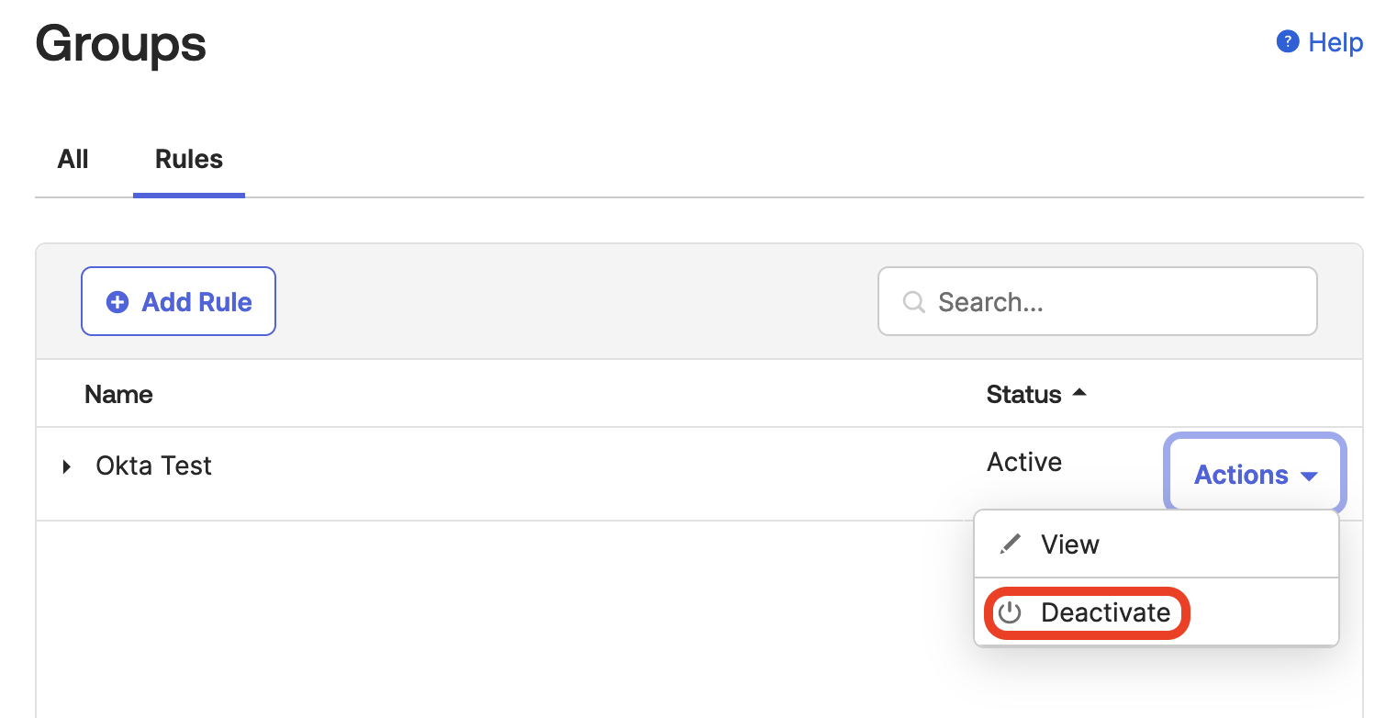Image resolution: width=1397 pixels, height=718 pixels.
Task: Open the Help link text
Action: point(1336,42)
